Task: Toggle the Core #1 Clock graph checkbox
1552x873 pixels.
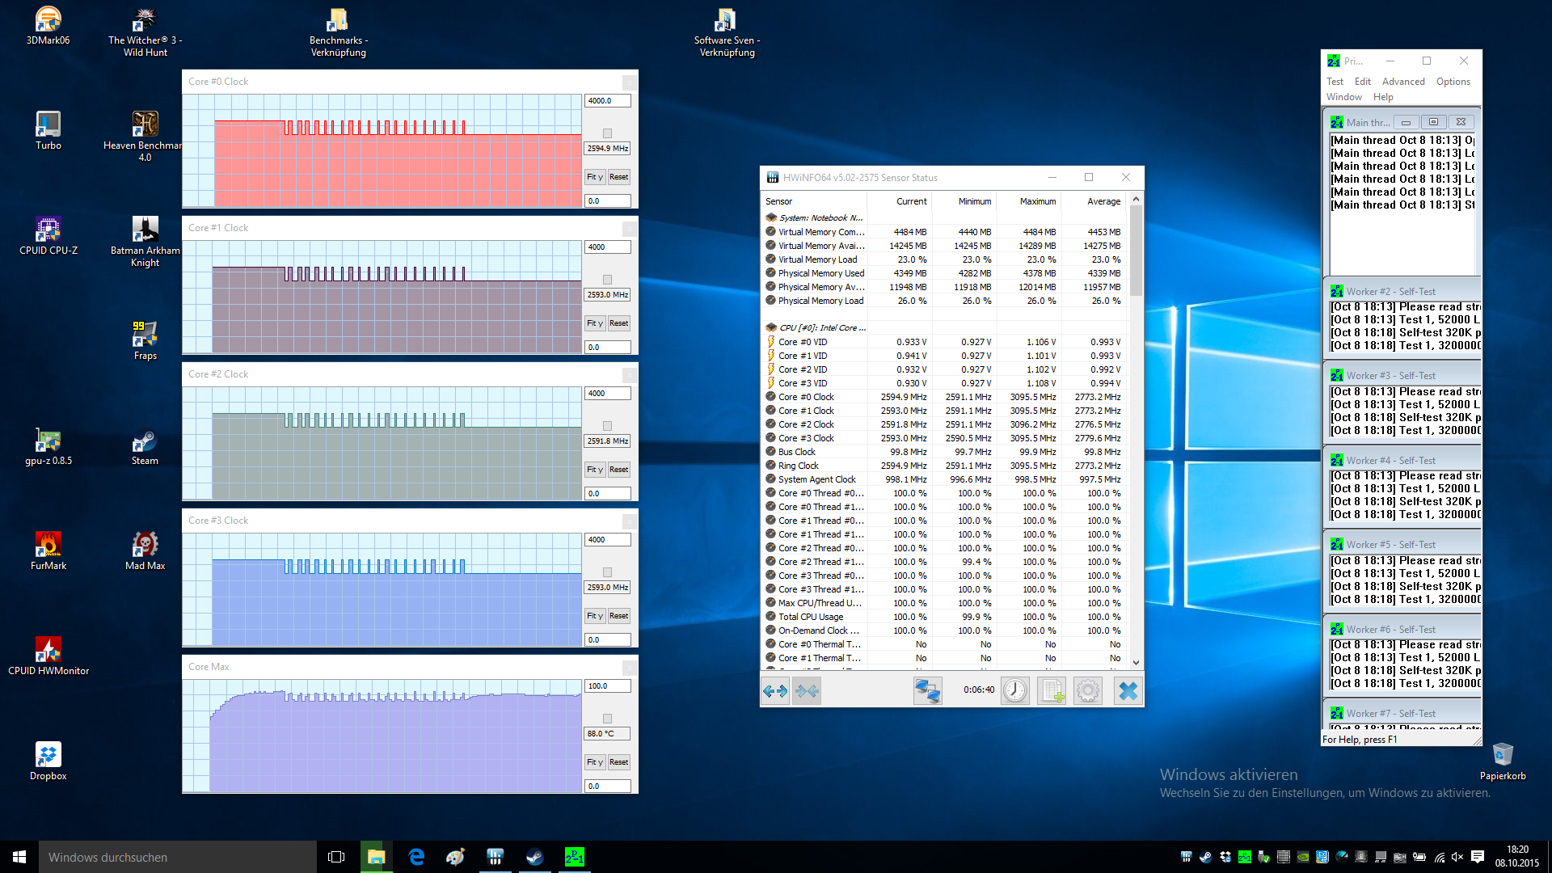Action: 607,280
